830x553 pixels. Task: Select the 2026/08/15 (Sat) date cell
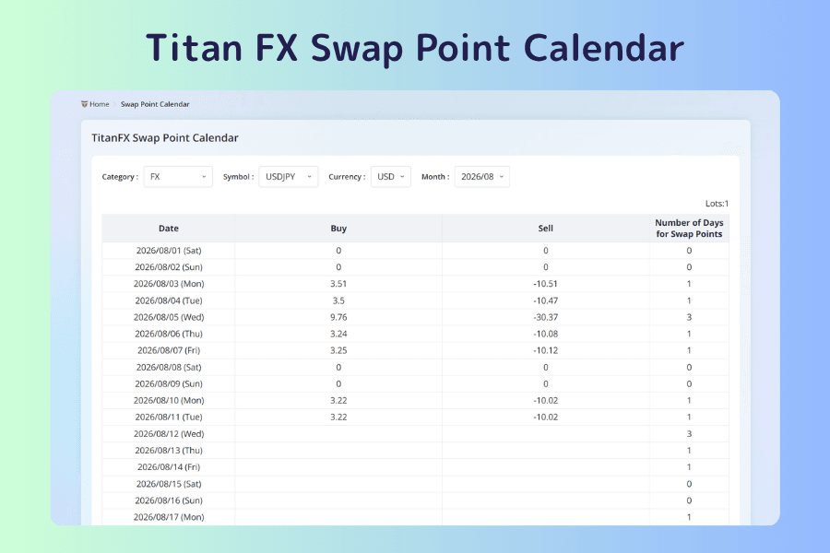point(169,484)
